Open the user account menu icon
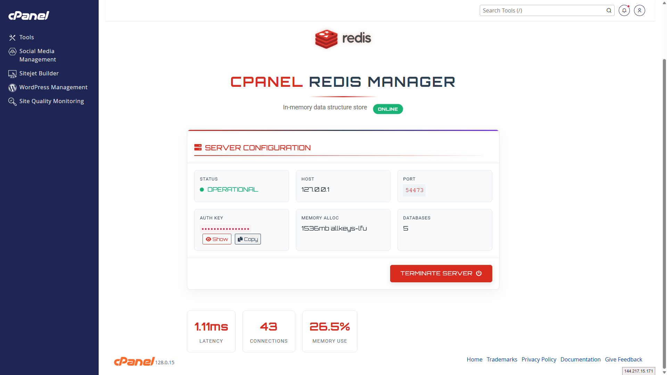Screen dimensions: 667x375 tap(639, 10)
